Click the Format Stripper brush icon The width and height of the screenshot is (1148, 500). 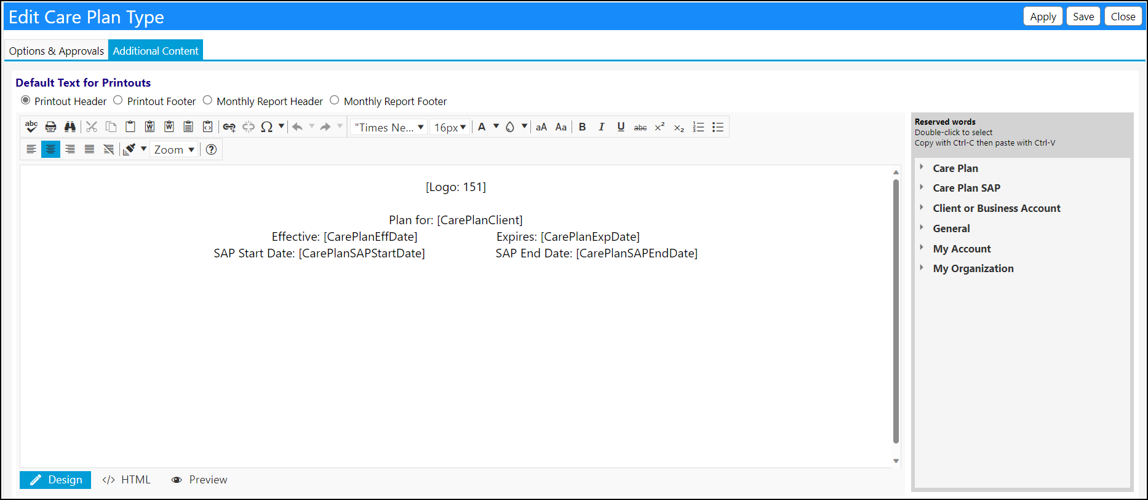(130, 149)
